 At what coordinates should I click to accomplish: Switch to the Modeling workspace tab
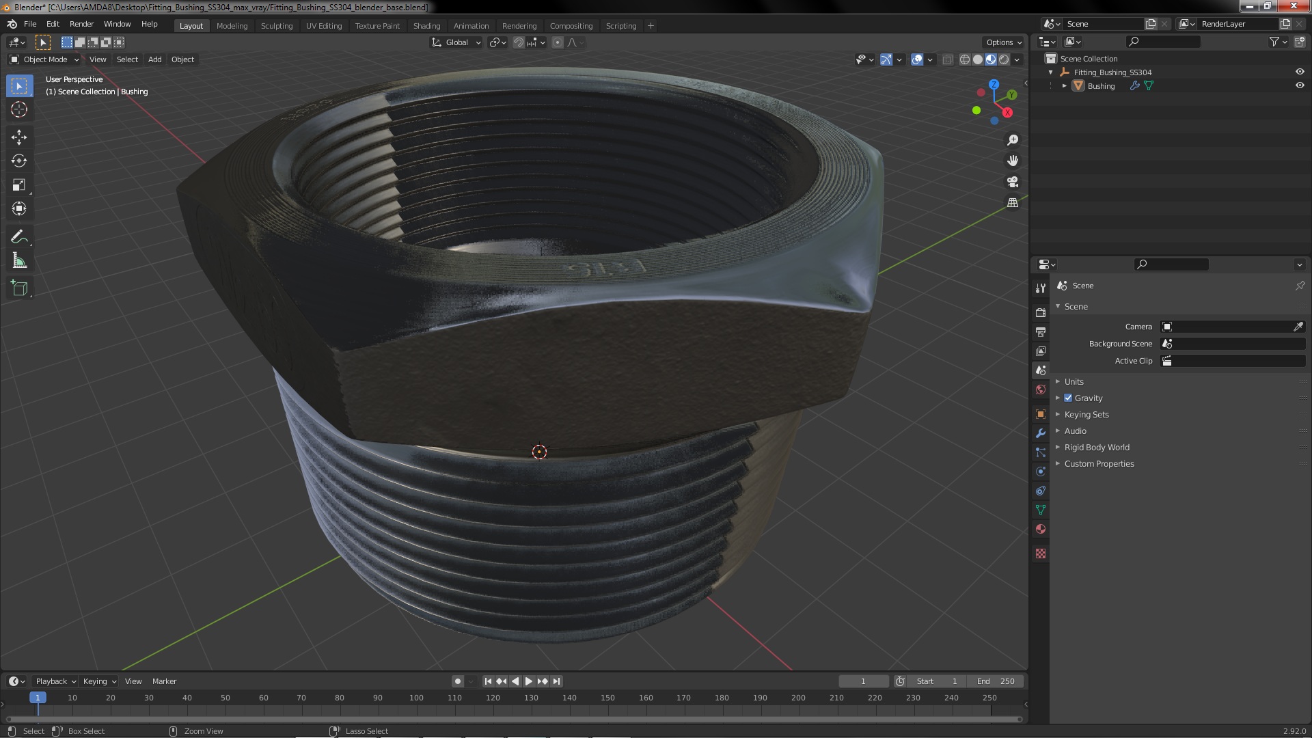(232, 26)
